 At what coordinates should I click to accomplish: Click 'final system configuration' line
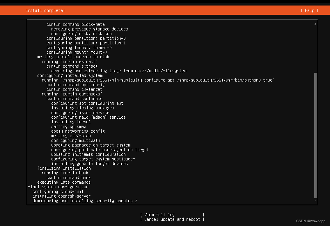click(58, 187)
